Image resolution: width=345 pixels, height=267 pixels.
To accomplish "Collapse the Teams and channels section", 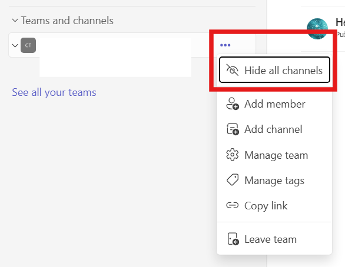I will pos(15,21).
